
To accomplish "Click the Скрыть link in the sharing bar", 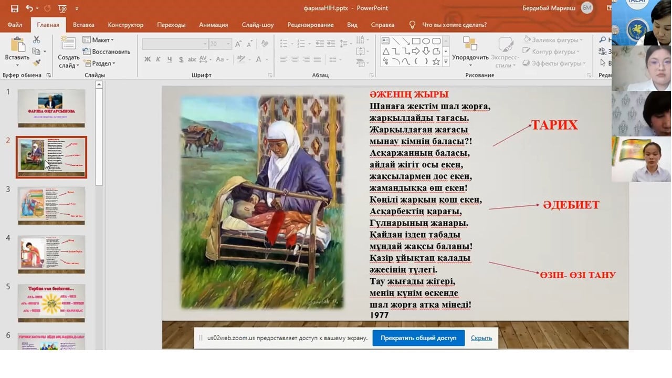I will pyautogui.click(x=481, y=338).
